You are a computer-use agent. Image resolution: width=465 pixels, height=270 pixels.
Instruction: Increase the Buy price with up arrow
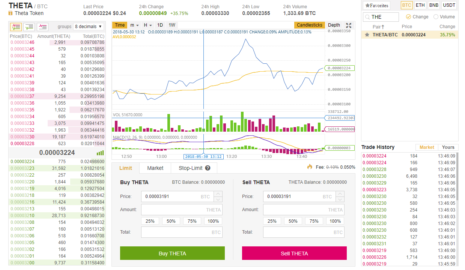coord(218,194)
